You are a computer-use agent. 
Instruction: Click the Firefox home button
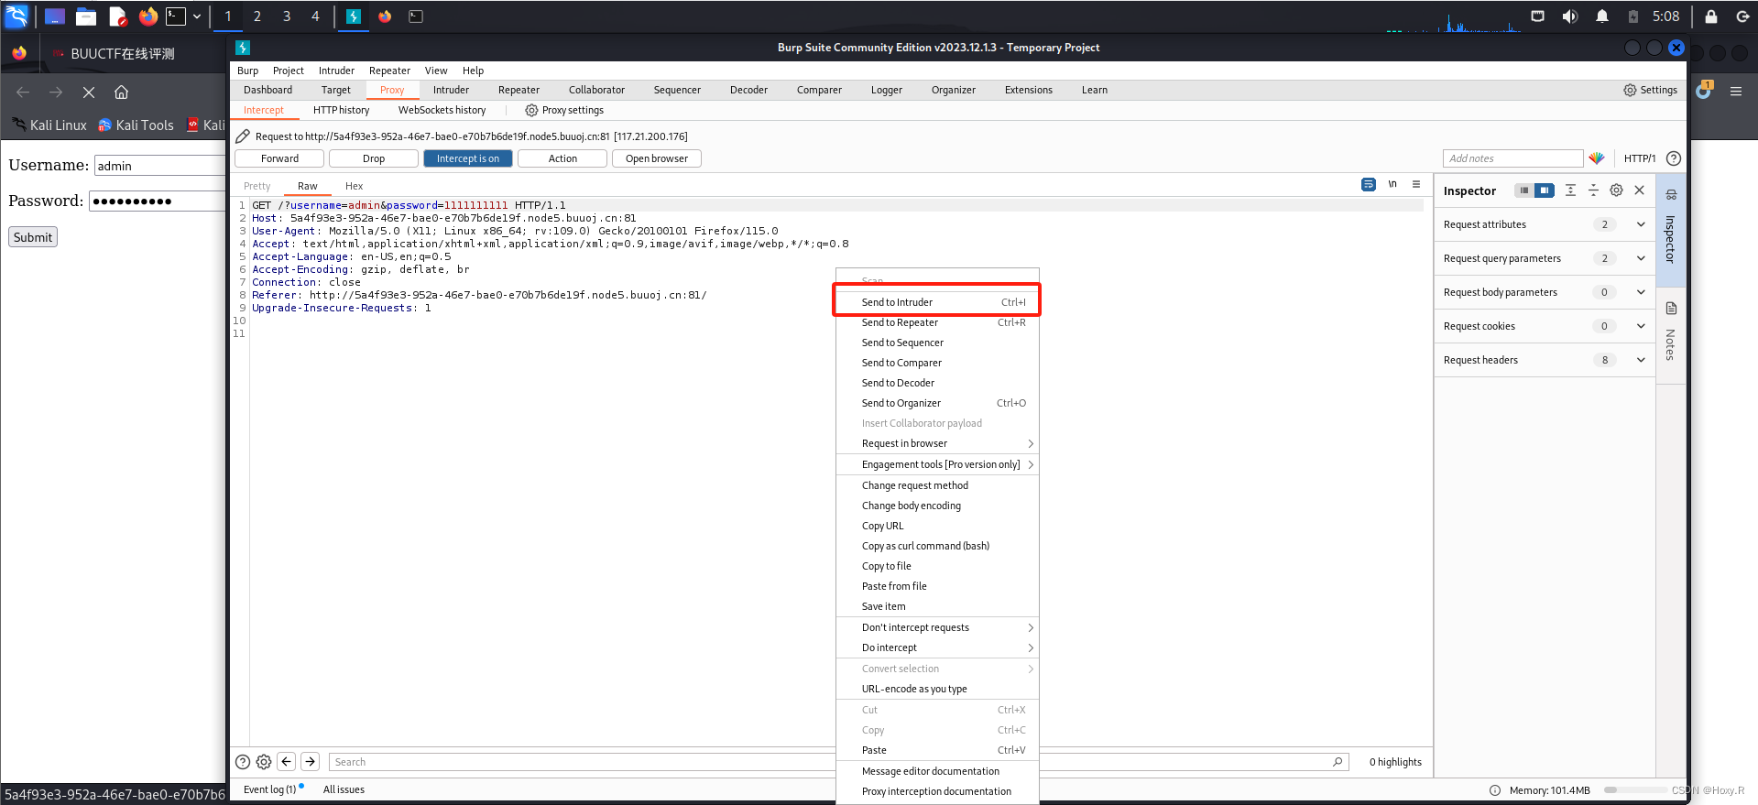(x=121, y=92)
